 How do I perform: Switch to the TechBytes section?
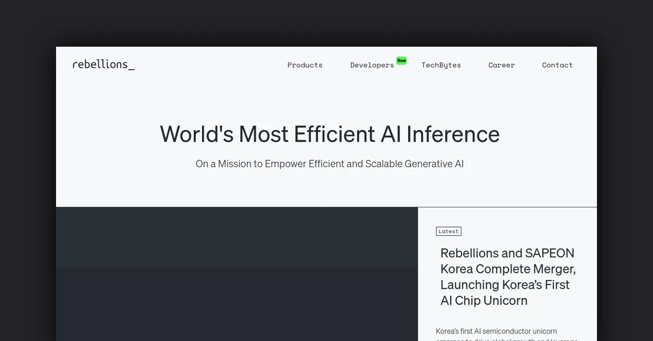(x=441, y=65)
